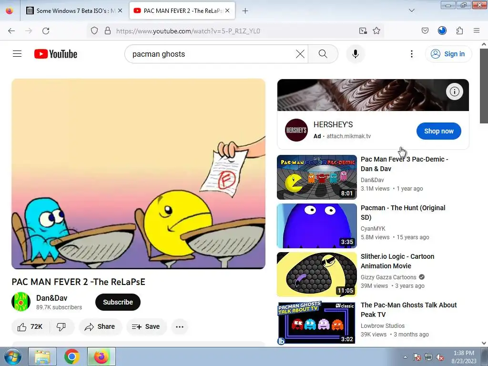Image resolution: width=488 pixels, height=366 pixels.
Task: Reload the page in Firefox
Action: point(46,31)
